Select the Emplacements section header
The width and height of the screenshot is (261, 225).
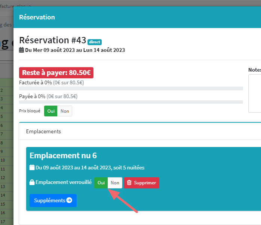(x=43, y=131)
